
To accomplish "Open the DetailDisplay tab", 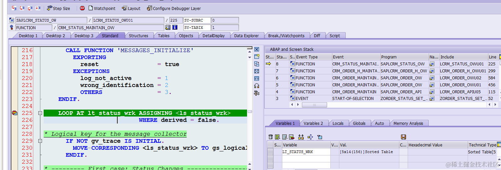I will [213, 36].
